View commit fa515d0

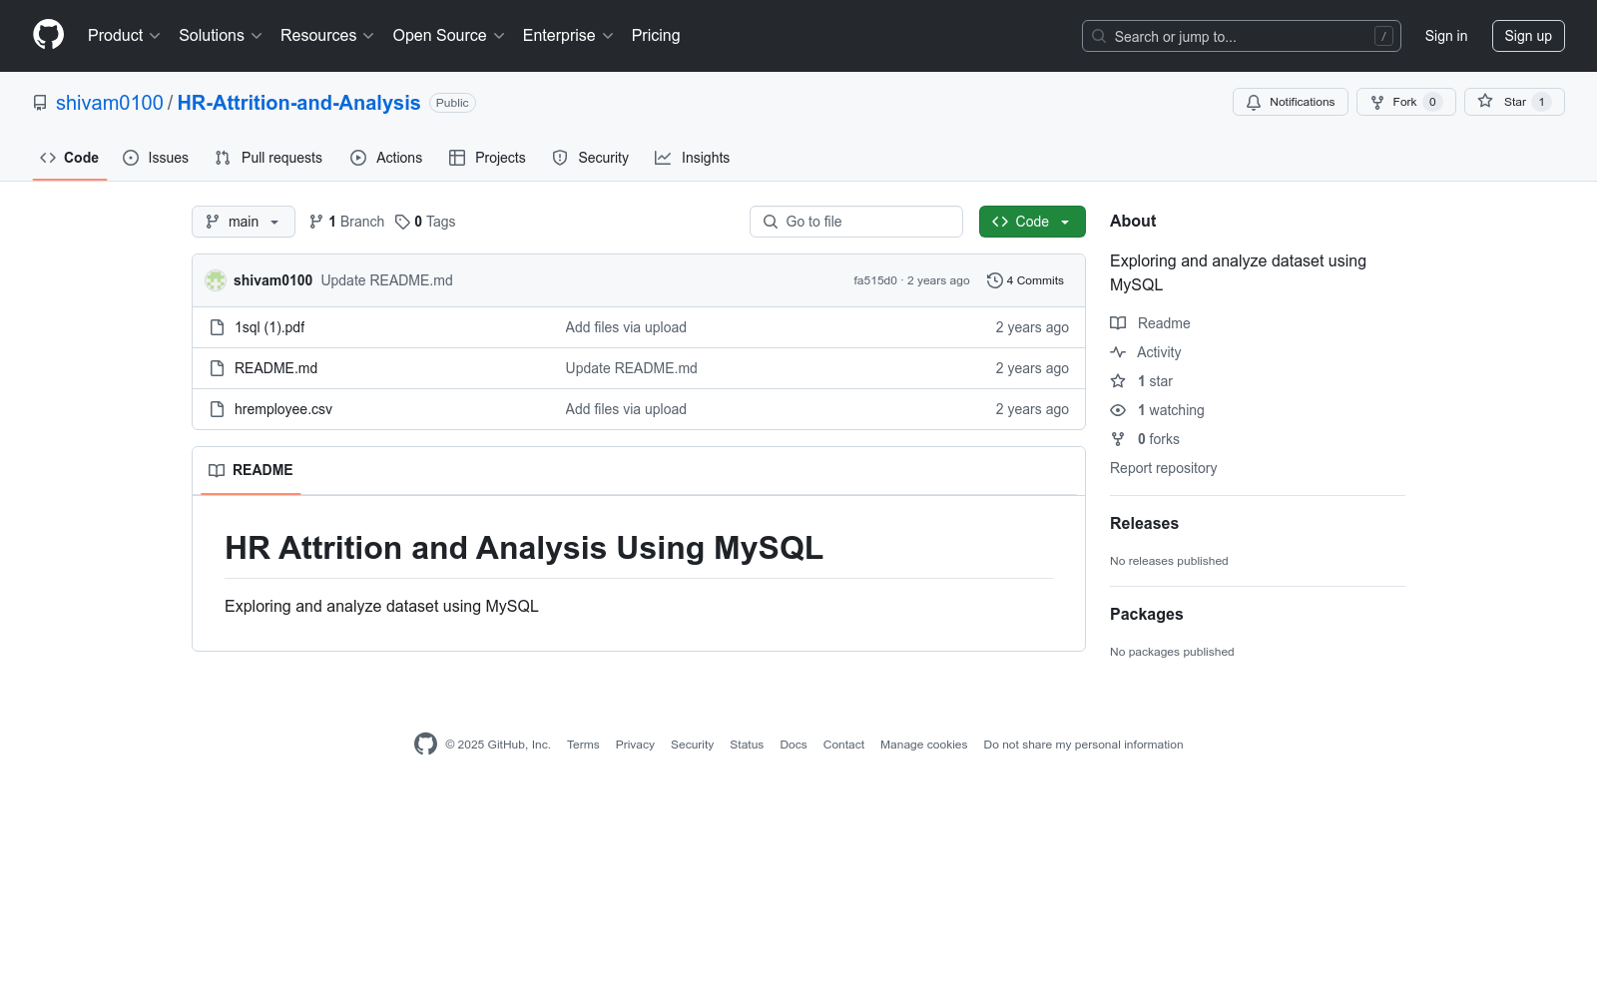click(875, 280)
